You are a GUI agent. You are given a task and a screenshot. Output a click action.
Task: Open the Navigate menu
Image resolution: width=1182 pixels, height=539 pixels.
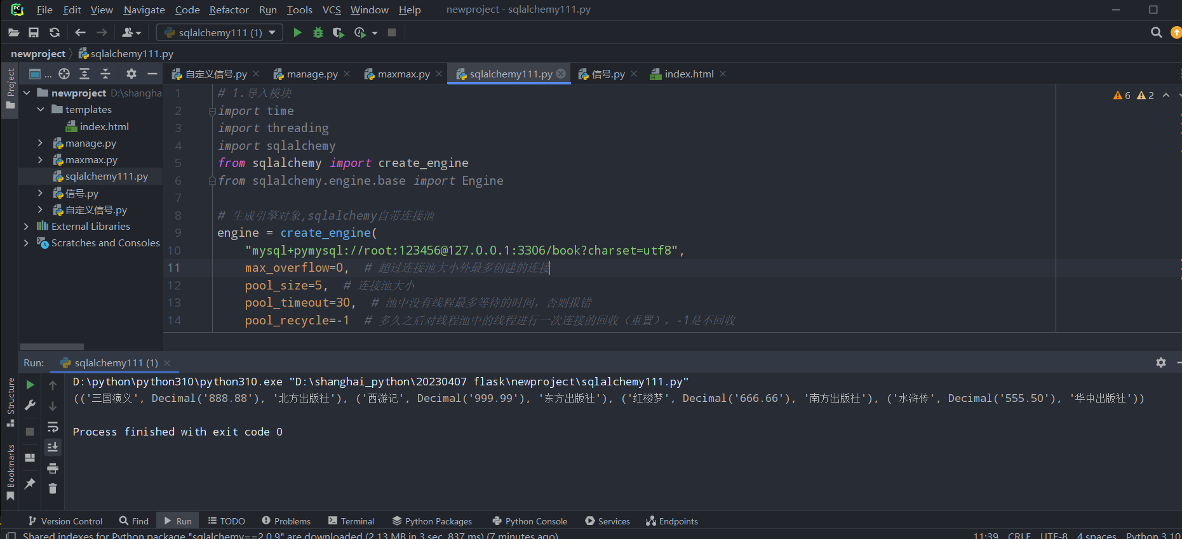point(144,10)
